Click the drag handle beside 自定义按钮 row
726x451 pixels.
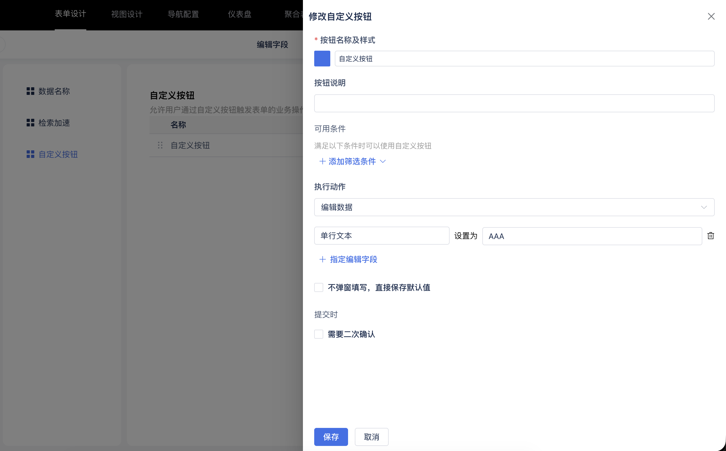160,145
